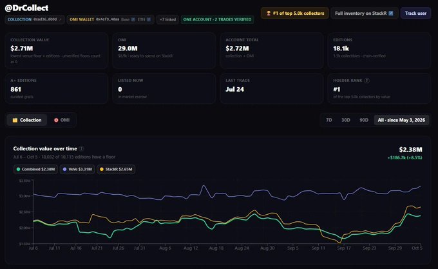Click the Listed Now 0 value

point(120,89)
